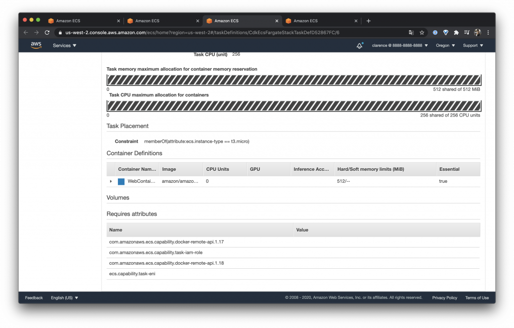Click the blue WebContainer color square
514x328 pixels.
(x=121, y=181)
